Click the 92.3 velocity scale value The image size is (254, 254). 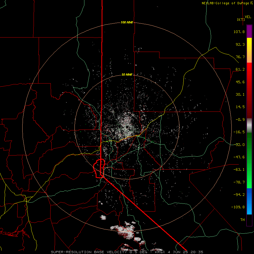click(240, 44)
